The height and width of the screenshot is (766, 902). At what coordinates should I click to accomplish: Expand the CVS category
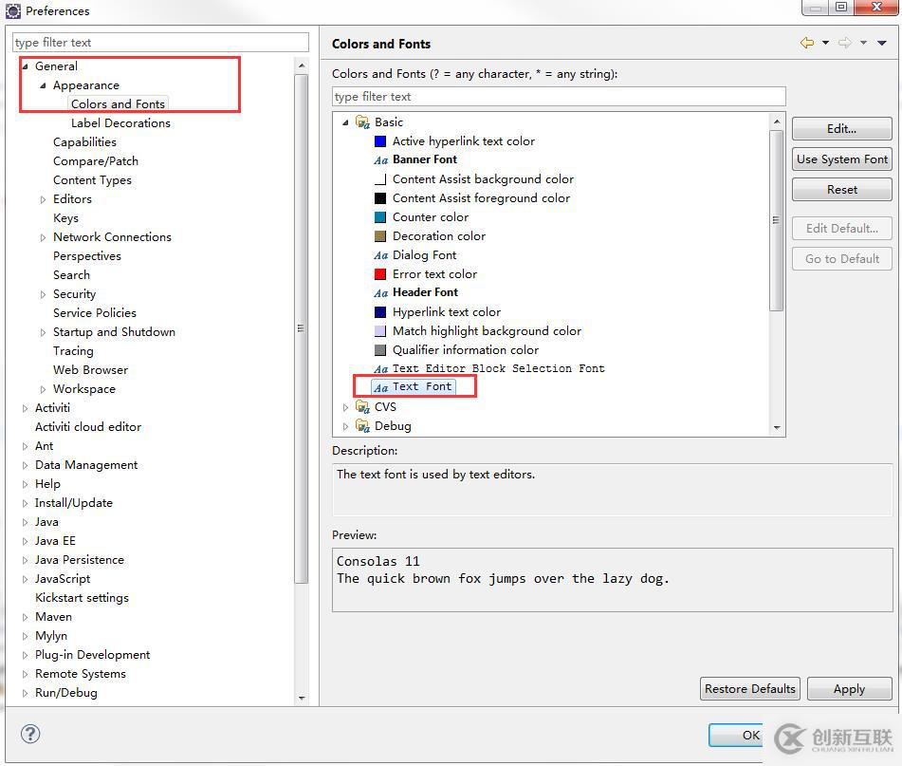tap(346, 408)
